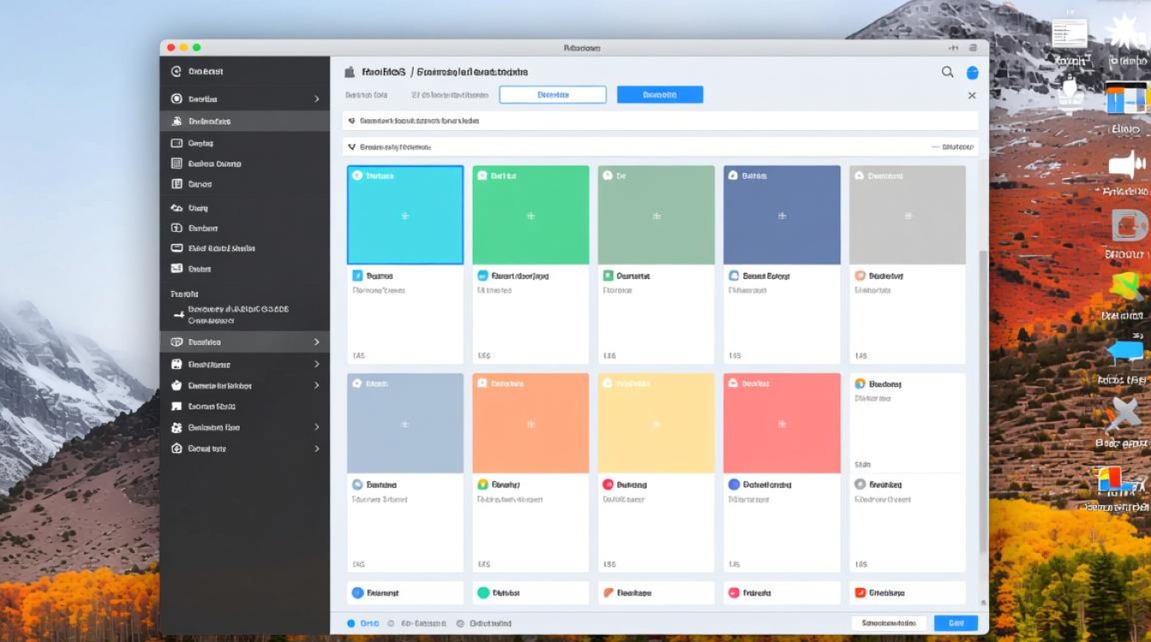
Task: Click the plus icon on the coral-red tile
Action: click(x=782, y=424)
